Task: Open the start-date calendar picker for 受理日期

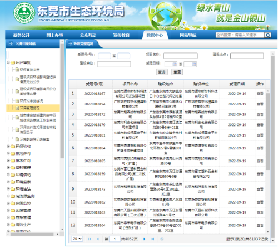Action: click(x=175, y=64)
